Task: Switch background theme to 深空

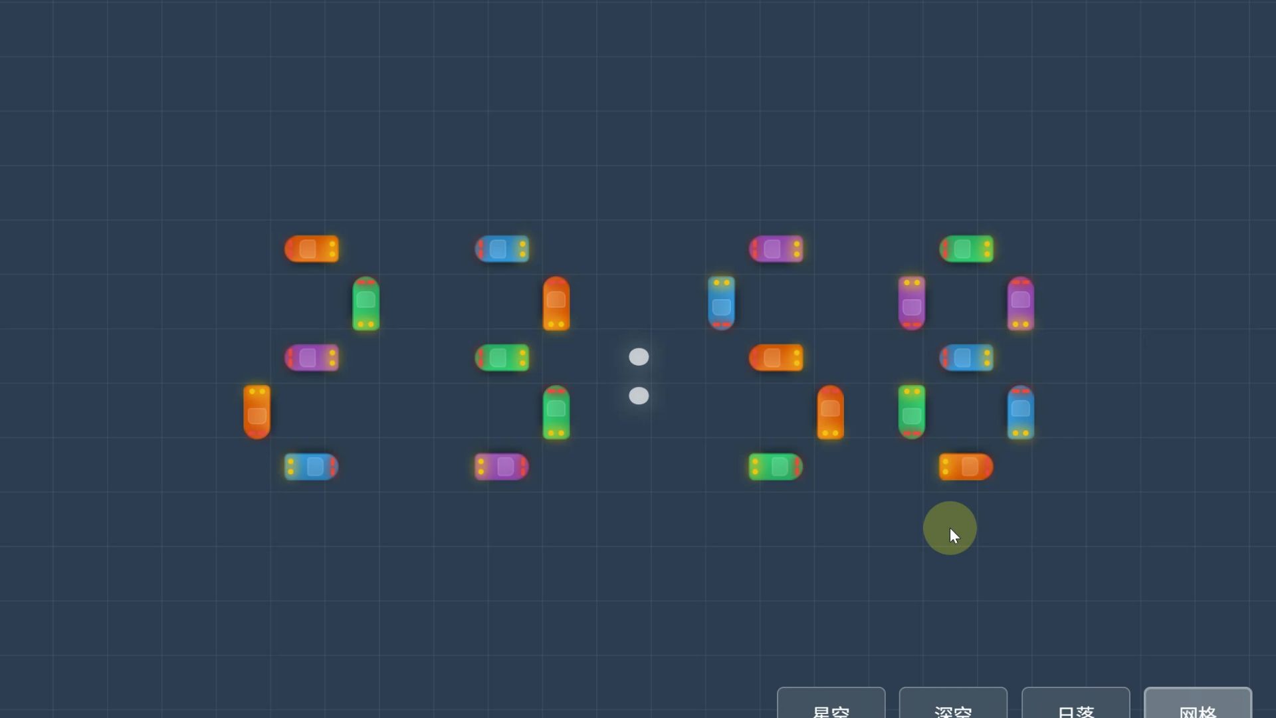Action: 953,705
